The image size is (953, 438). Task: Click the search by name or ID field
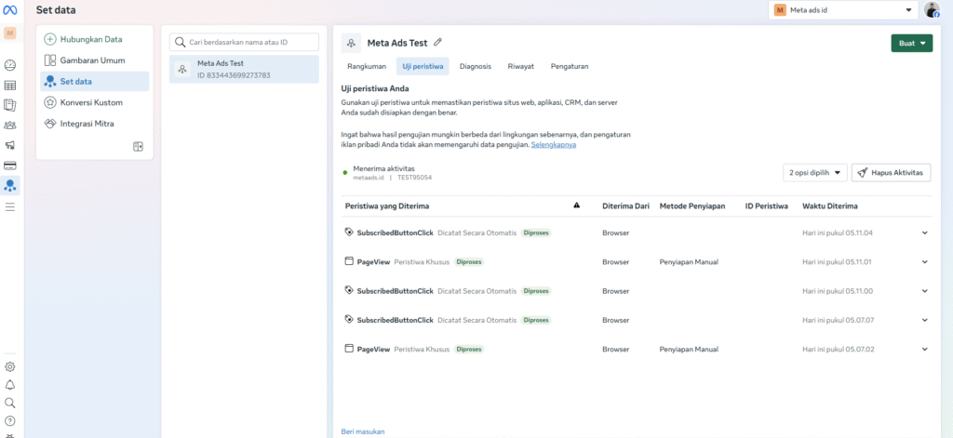244,43
